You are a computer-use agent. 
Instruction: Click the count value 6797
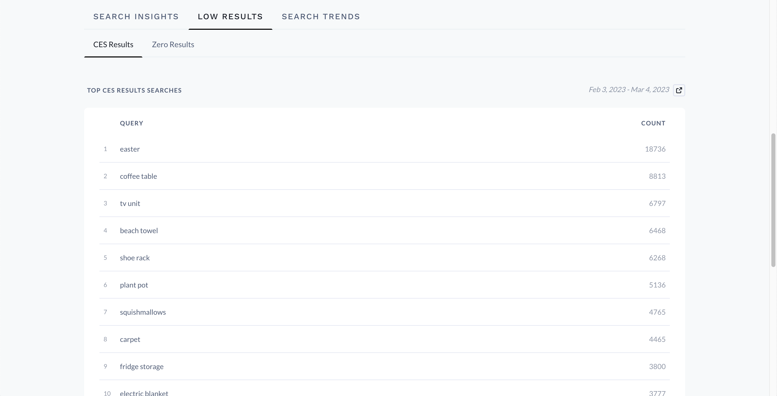coord(657,203)
